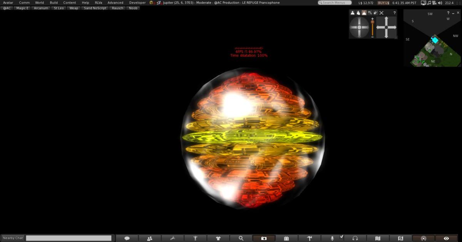Toggle the microphone Speak button

point(332,239)
